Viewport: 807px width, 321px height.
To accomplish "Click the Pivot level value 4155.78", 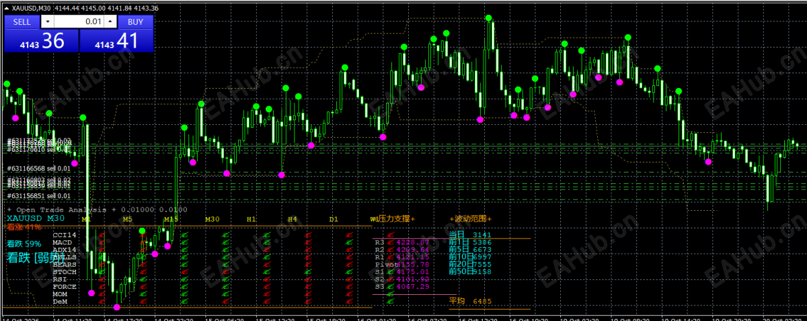I will click(x=413, y=264).
